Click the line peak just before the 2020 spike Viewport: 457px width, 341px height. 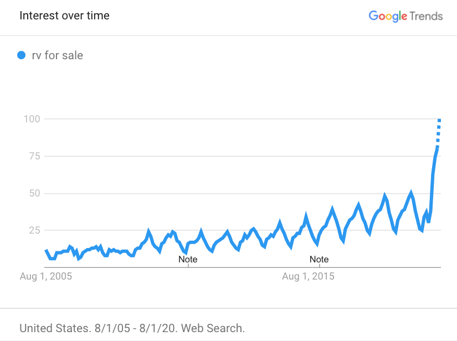(411, 193)
